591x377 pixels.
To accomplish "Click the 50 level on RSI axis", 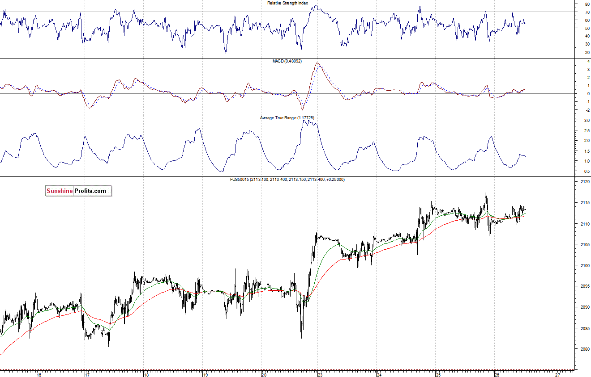I will pos(587,28).
